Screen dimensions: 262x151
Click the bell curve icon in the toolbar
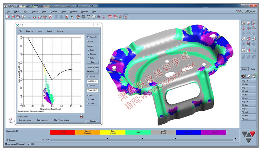(x=72, y=17)
